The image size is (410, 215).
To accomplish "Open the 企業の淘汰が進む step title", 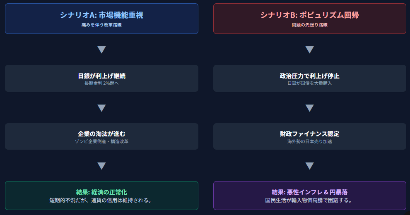I will (x=101, y=134).
